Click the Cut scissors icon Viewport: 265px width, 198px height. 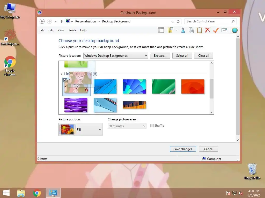tap(183, 30)
